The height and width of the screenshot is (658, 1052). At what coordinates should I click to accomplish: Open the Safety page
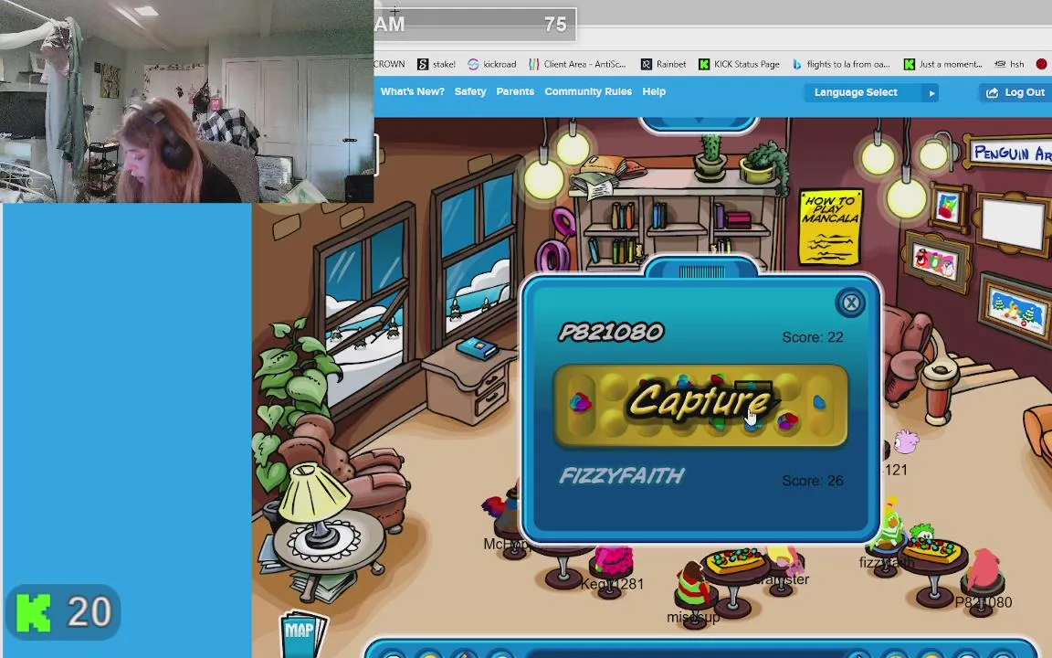[469, 91]
